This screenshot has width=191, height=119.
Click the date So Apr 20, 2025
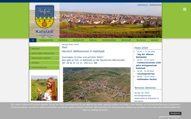[142, 93]
